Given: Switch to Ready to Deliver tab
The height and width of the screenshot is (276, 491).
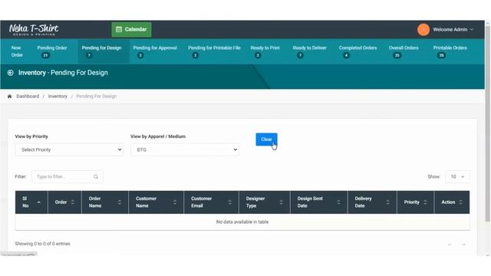Looking at the screenshot, I should (x=309, y=51).
